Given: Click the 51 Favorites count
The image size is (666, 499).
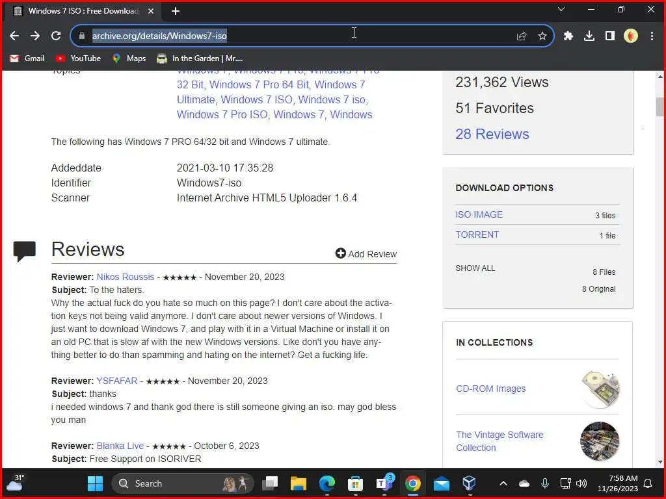Looking at the screenshot, I should click(494, 109).
